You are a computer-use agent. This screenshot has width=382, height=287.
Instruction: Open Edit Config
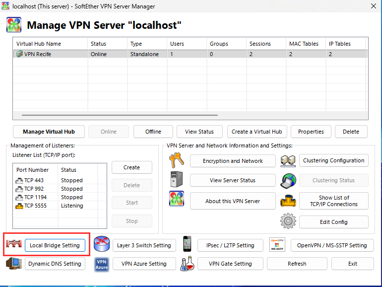[333, 222]
